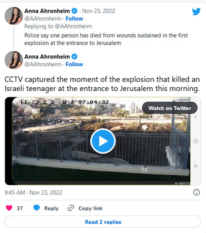Open Anna Ahronheim's top profile avatar
The width and height of the screenshot is (206, 233).
tap(14, 16)
